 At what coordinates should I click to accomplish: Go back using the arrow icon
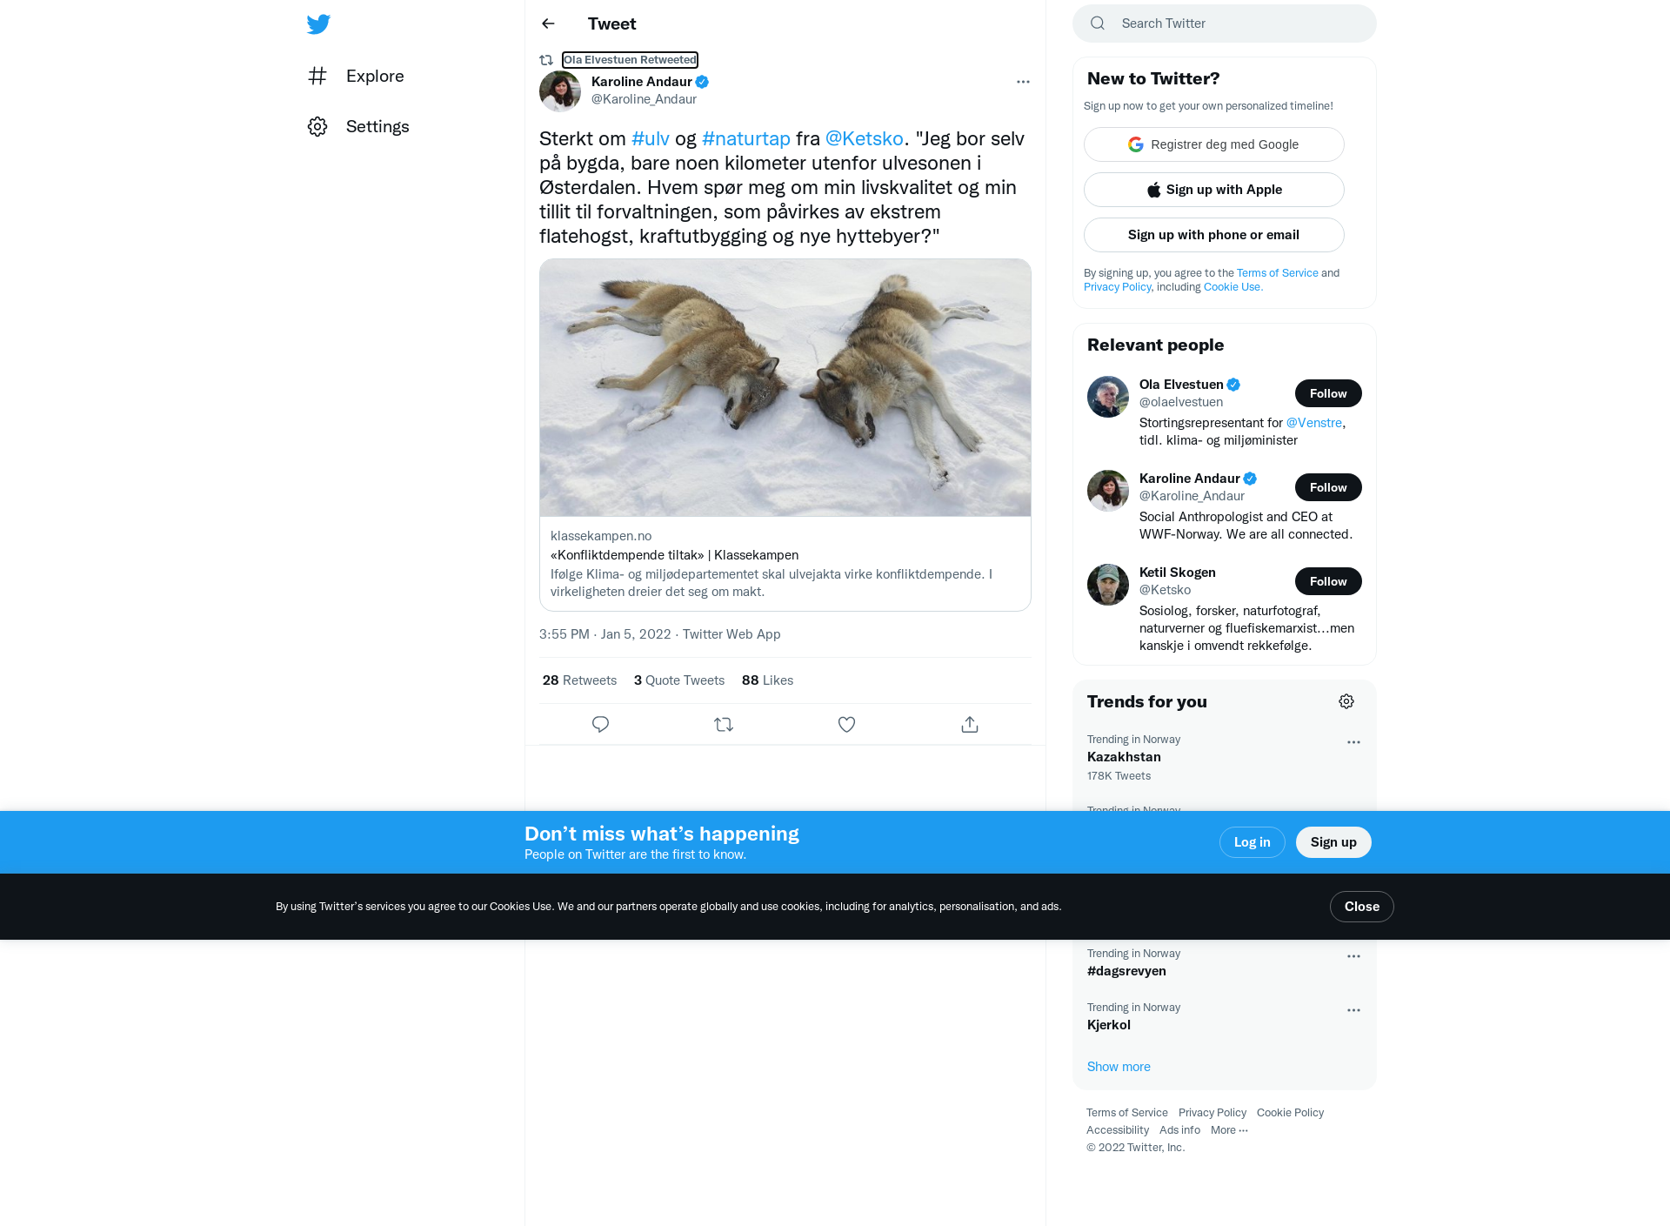click(x=548, y=23)
